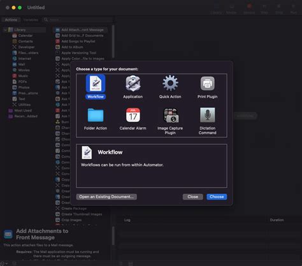
Task: Select Add Songs to Playlist action
Action: point(78,41)
